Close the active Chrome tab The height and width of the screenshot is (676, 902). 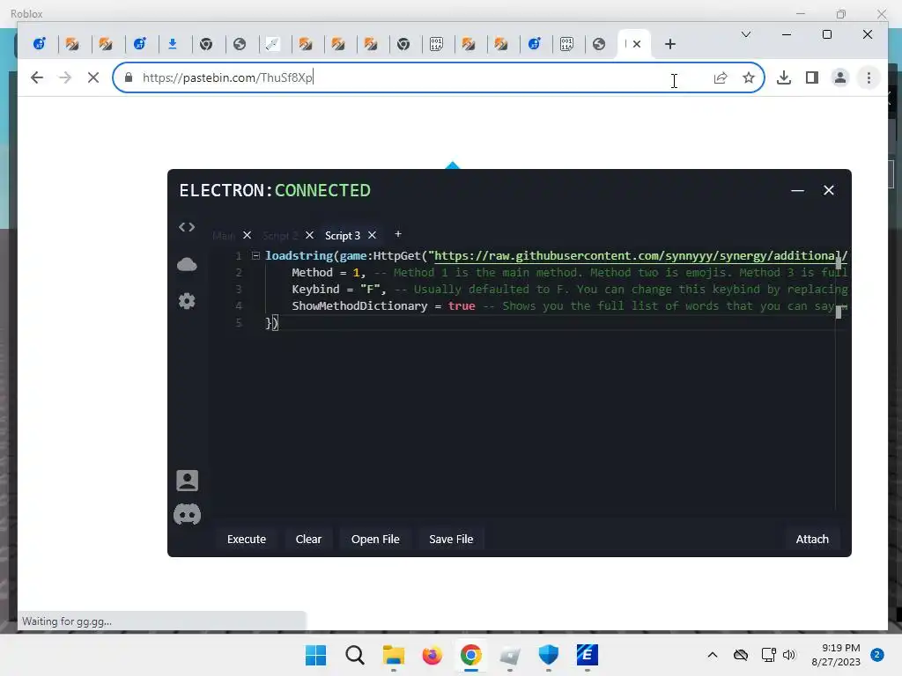tap(637, 44)
